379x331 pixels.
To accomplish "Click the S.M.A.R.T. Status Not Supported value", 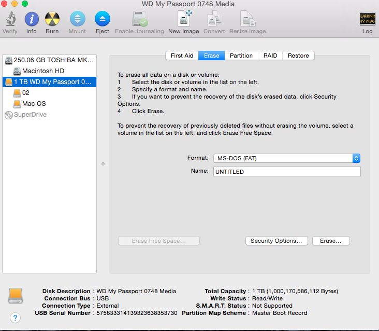I will click(272, 306).
